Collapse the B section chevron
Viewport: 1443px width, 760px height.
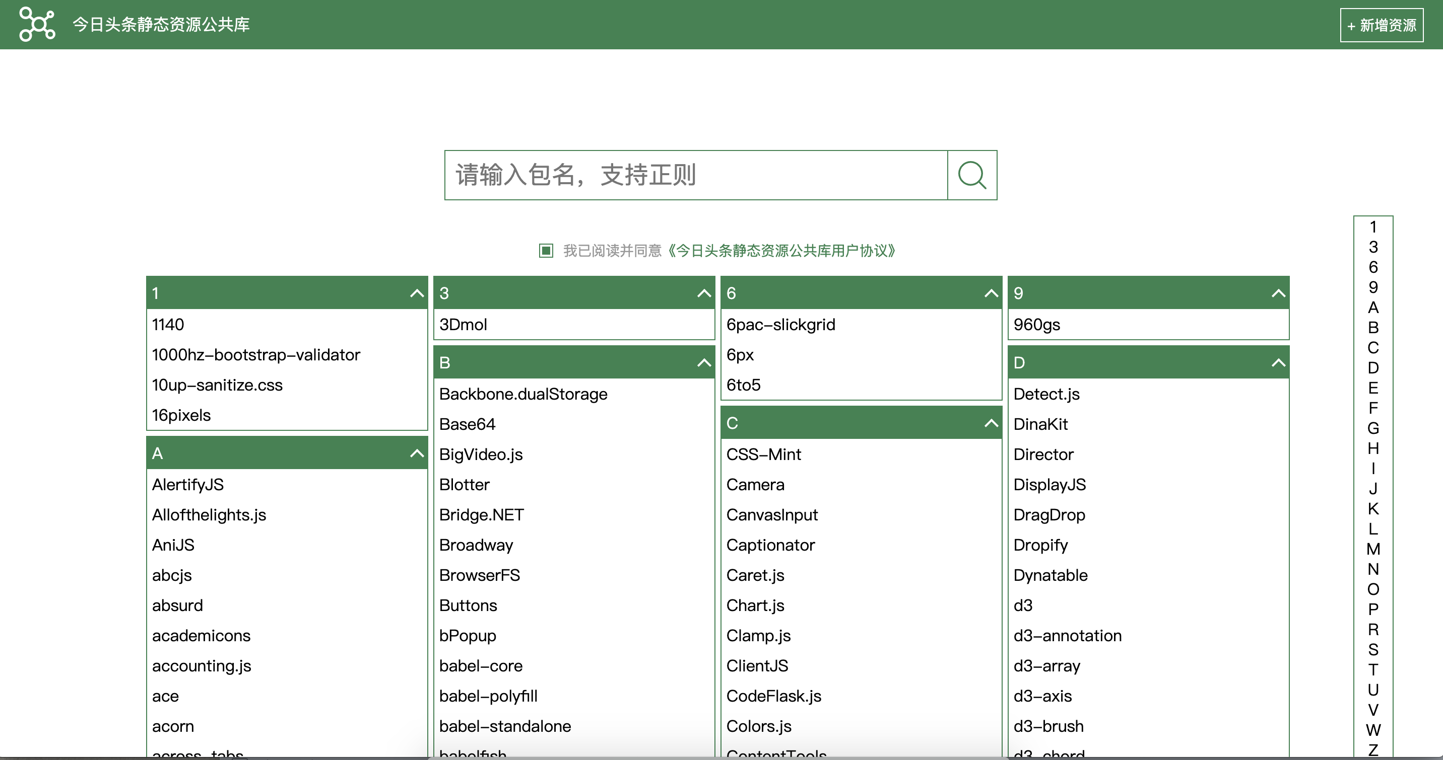(x=703, y=363)
